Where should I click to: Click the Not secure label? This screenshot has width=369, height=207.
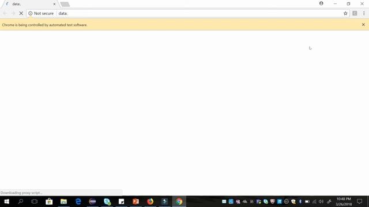point(44,13)
